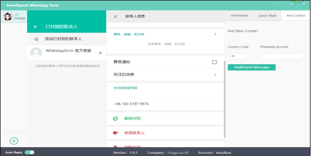
Task: Click the Country Code input field
Action: coord(237,56)
